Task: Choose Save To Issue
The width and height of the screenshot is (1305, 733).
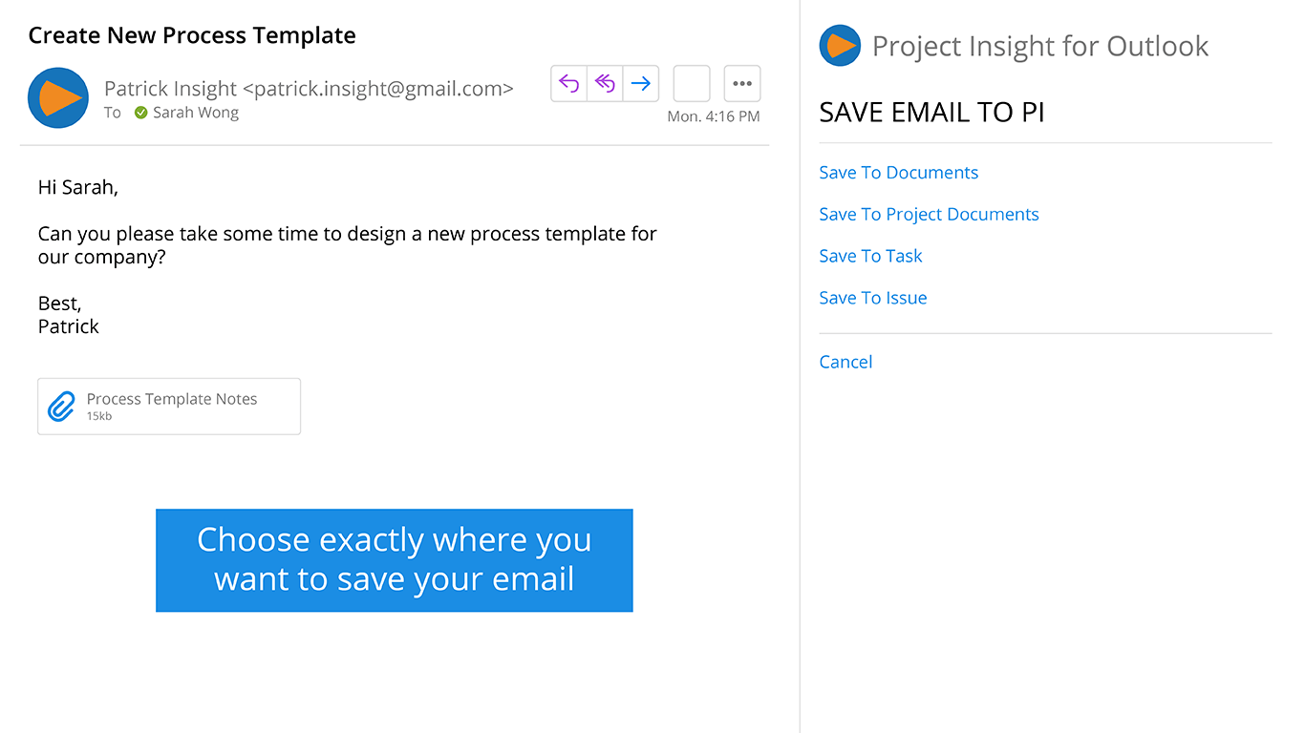Action: (x=872, y=298)
